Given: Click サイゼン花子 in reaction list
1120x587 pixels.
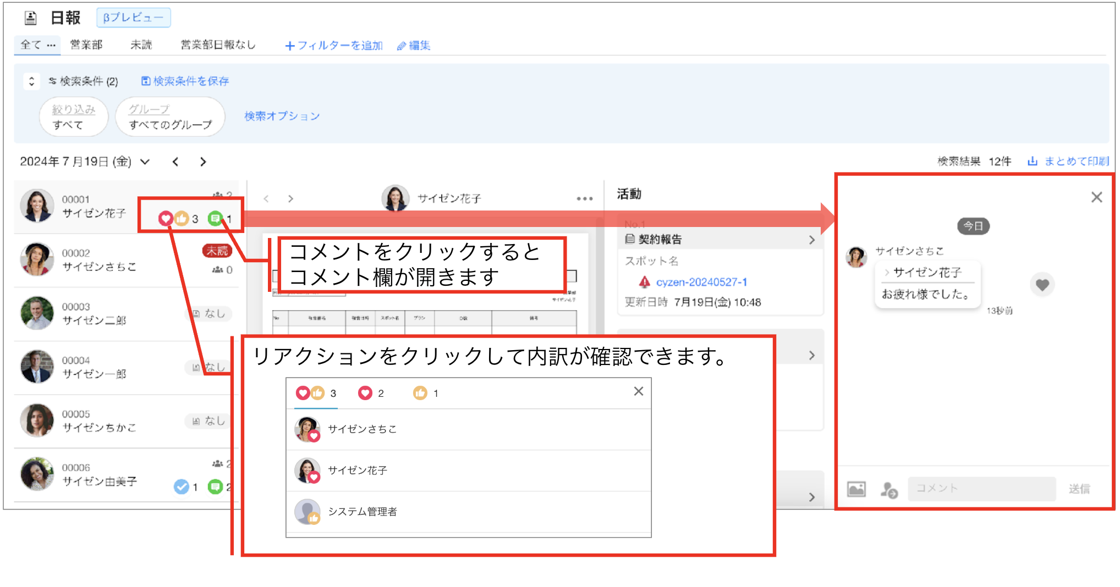Looking at the screenshot, I should 469,470.
